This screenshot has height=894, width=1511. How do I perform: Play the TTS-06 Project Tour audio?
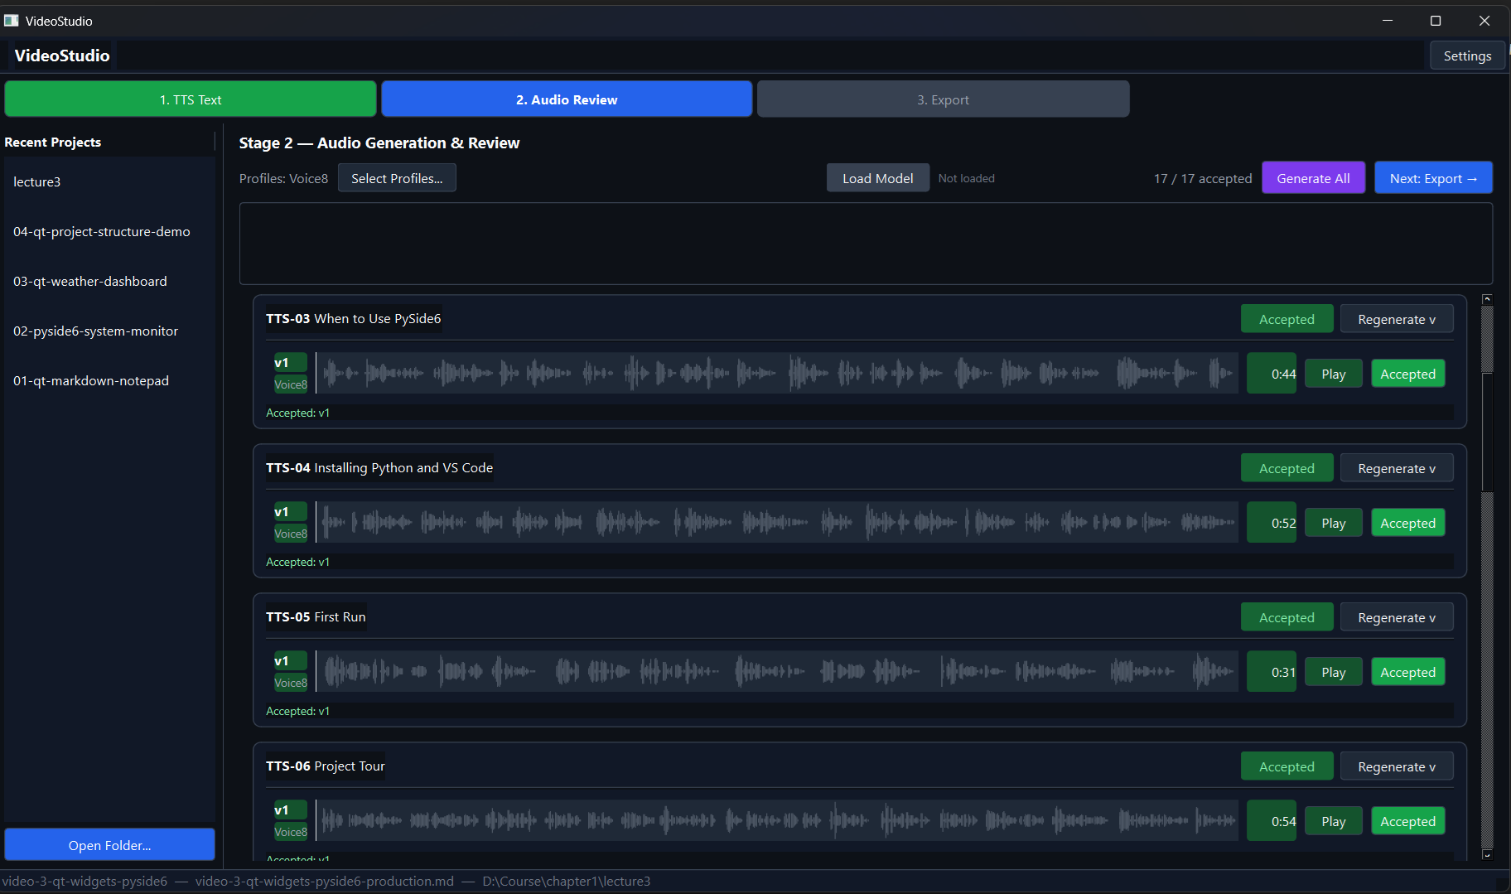click(x=1332, y=820)
